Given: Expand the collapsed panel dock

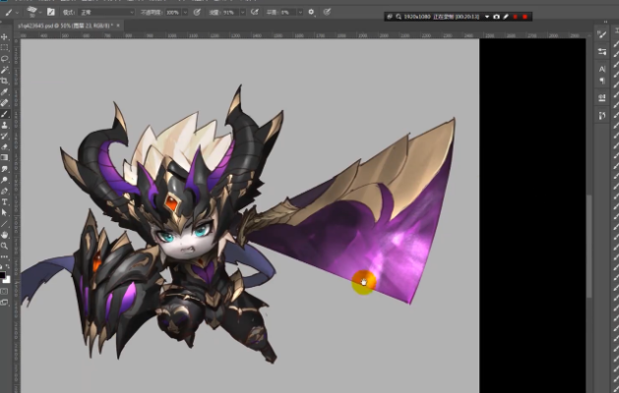Looking at the screenshot, I should pos(605,22).
